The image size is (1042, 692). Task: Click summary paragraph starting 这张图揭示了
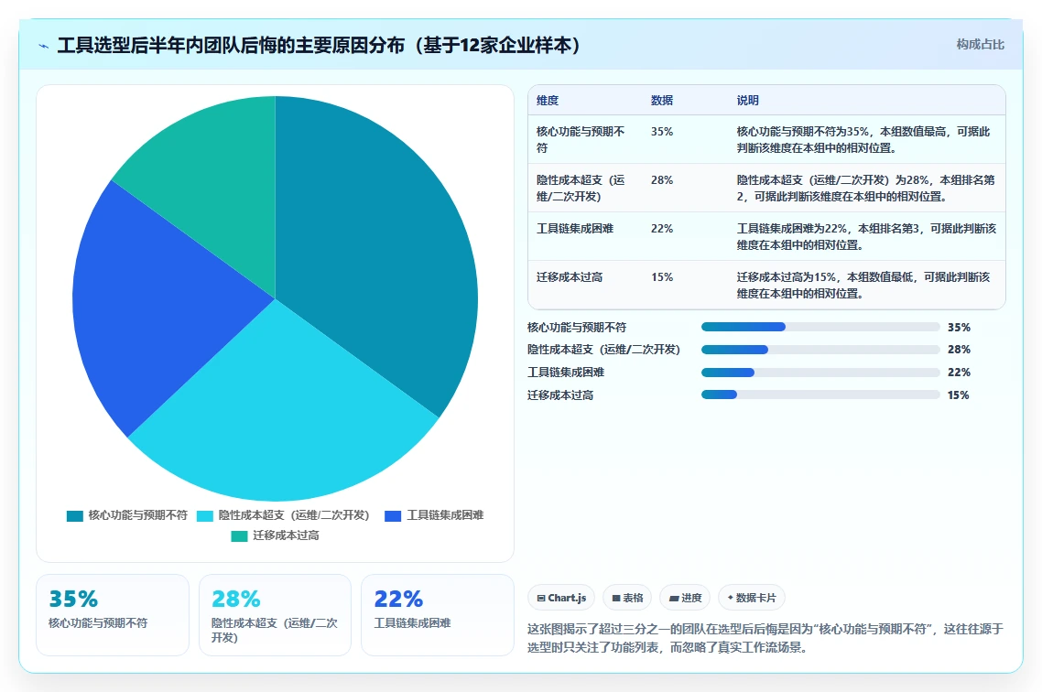coord(765,638)
